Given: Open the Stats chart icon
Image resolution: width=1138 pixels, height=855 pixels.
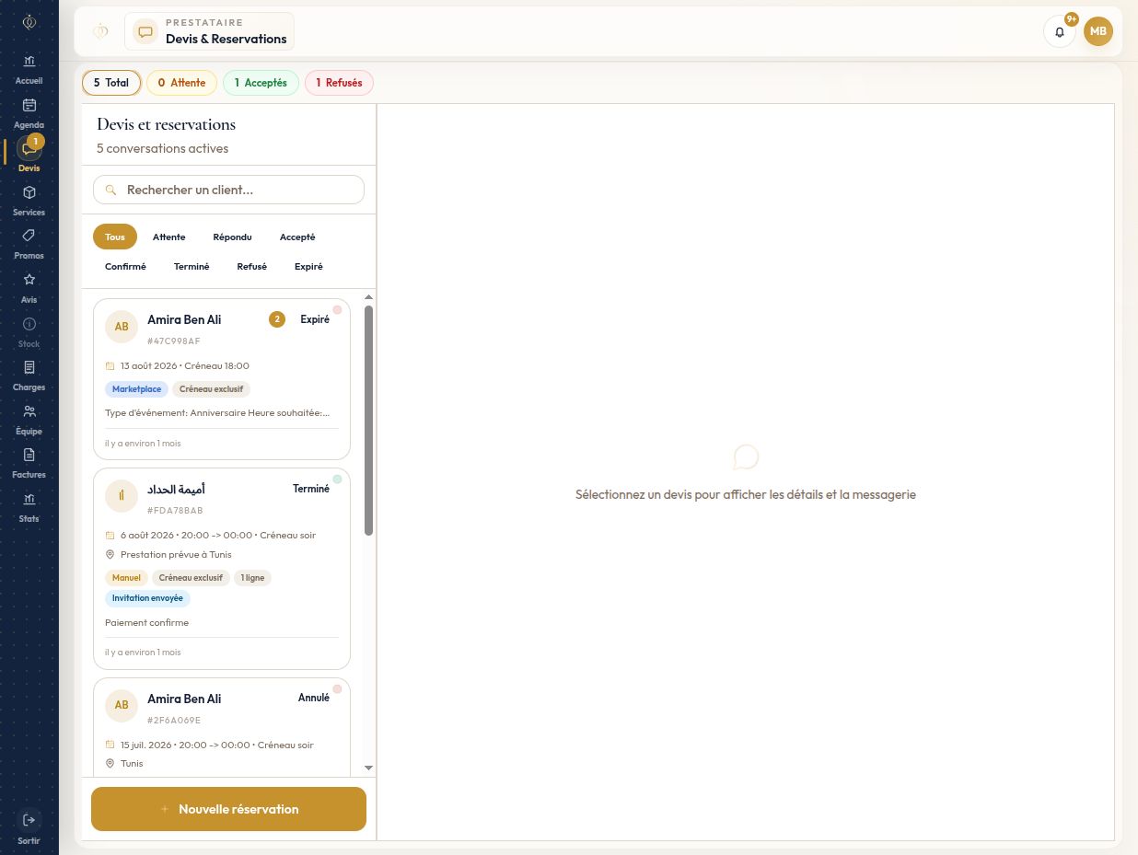Looking at the screenshot, I should click(29, 499).
